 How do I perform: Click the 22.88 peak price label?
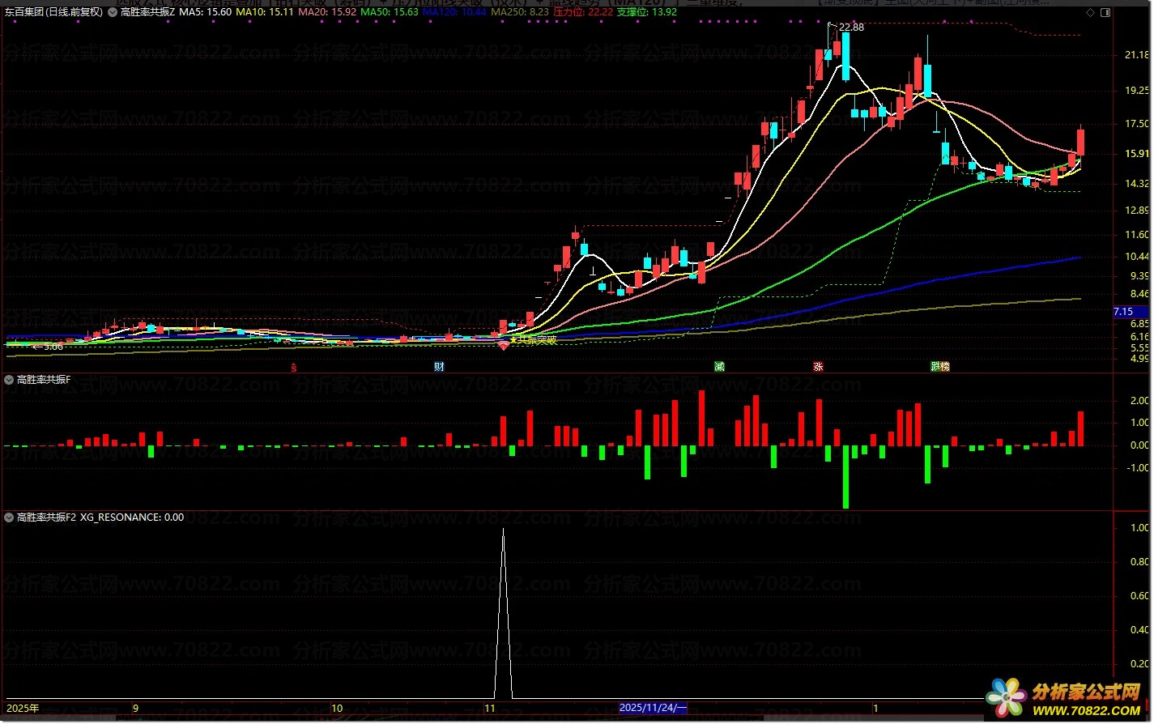850,28
